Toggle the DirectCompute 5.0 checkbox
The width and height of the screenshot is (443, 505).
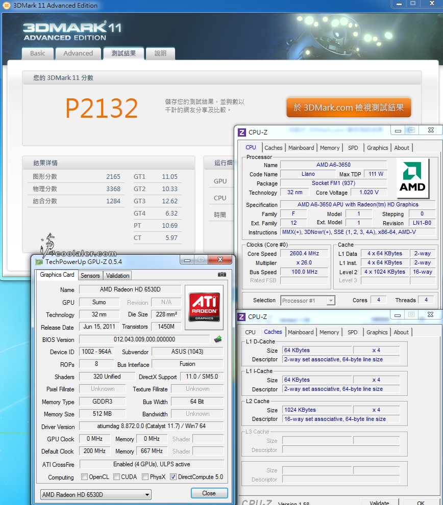click(x=173, y=476)
